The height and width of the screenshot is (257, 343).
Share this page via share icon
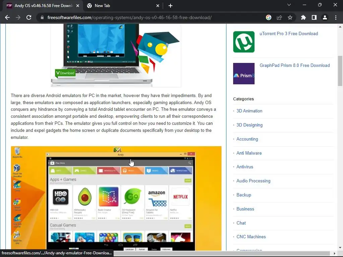click(x=279, y=17)
